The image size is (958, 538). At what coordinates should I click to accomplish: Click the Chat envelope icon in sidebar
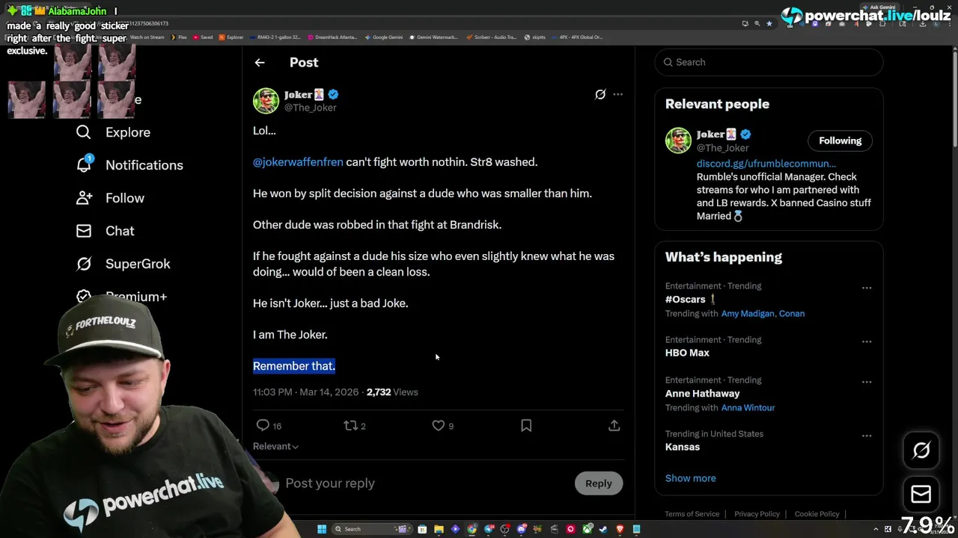pyautogui.click(x=84, y=231)
